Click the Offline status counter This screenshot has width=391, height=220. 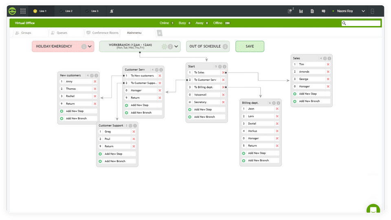coord(222,23)
